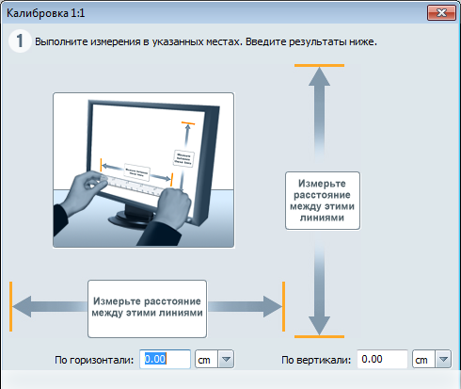Close the Калибровка 1:1 dialog
Viewport: 461px width, 389px height.
coord(441,13)
